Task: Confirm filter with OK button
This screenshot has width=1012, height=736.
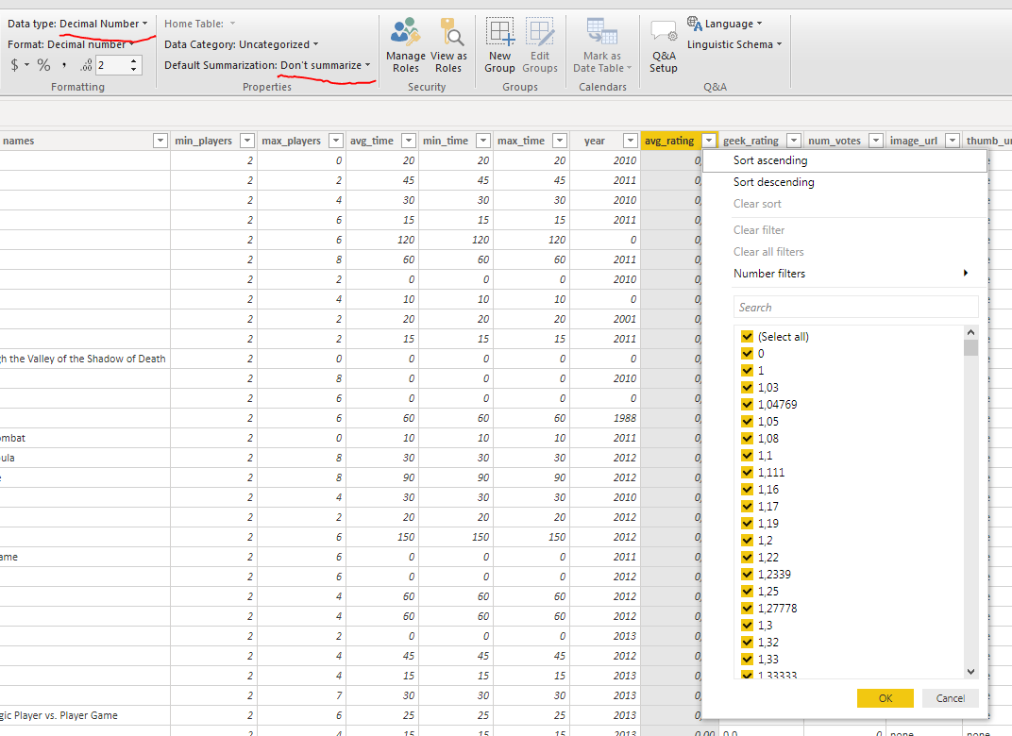Action: tap(885, 698)
